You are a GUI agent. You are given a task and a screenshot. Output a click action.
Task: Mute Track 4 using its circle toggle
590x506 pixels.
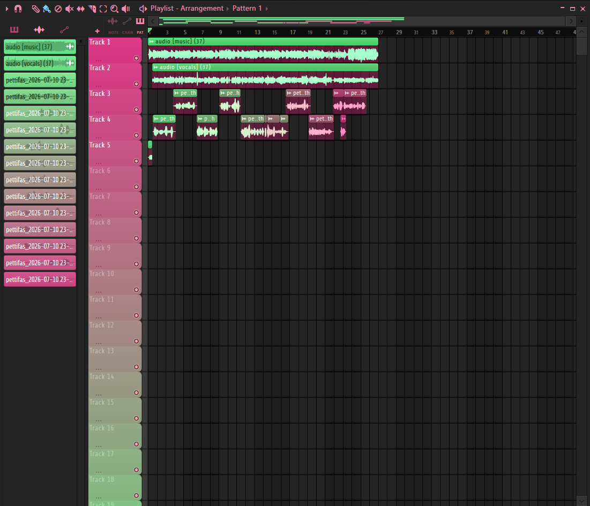[x=136, y=135]
